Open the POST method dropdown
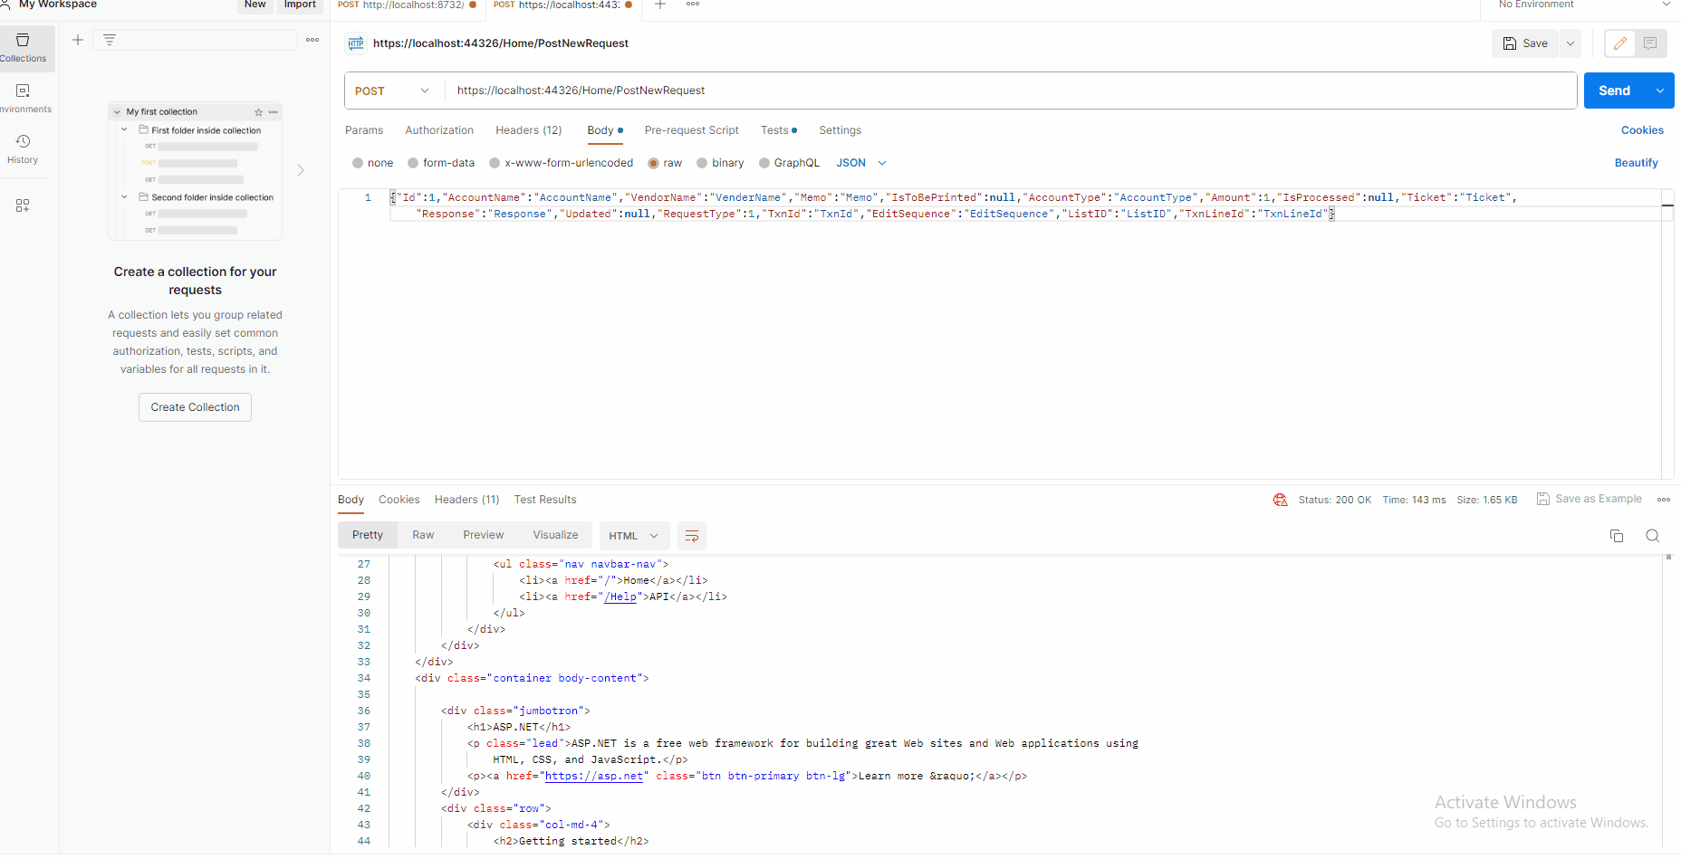Screen dimensions: 1681x859 tap(392, 91)
